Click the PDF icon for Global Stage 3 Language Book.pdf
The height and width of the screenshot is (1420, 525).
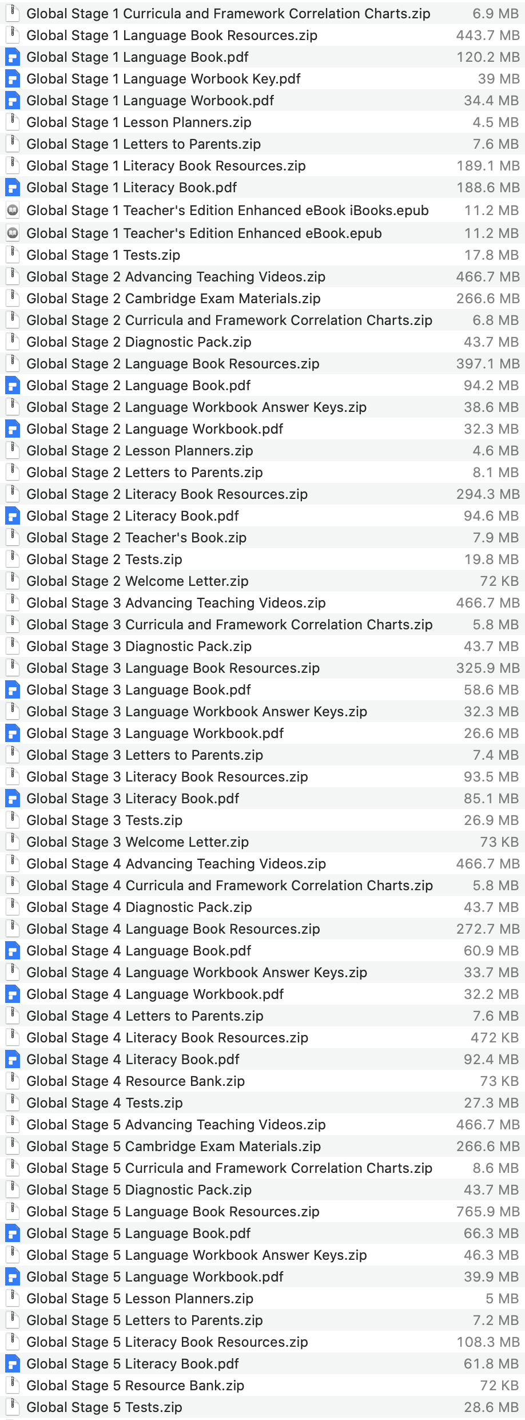tap(12, 690)
